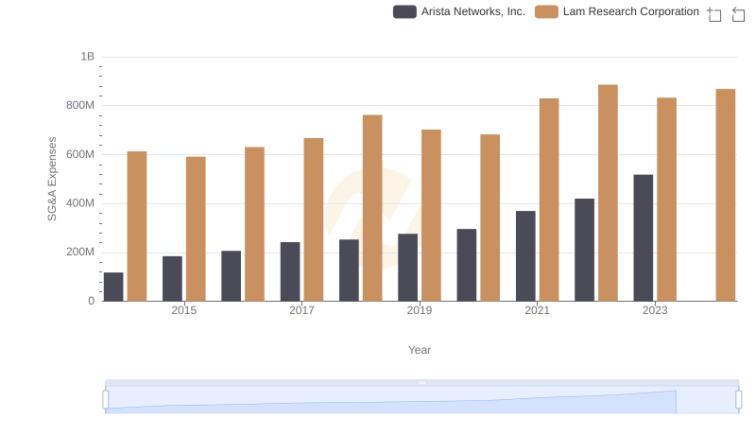Select the Lam Research bar for 2016
756x436 pixels.
[254, 224]
